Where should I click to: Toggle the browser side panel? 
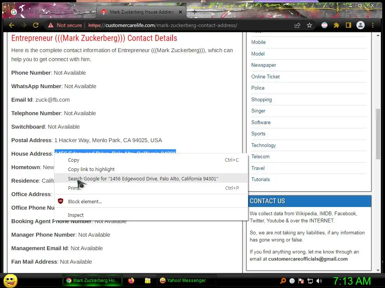[349, 25]
